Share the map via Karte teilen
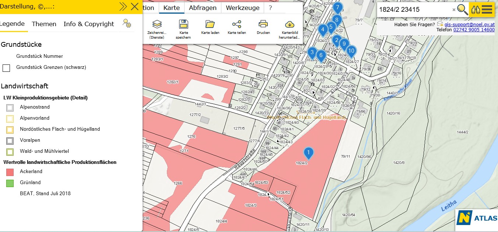The height and width of the screenshot is (232, 498). [x=236, y=25]
